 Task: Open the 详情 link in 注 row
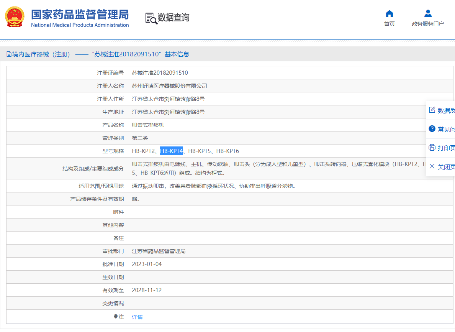click(x=137, y=317)
